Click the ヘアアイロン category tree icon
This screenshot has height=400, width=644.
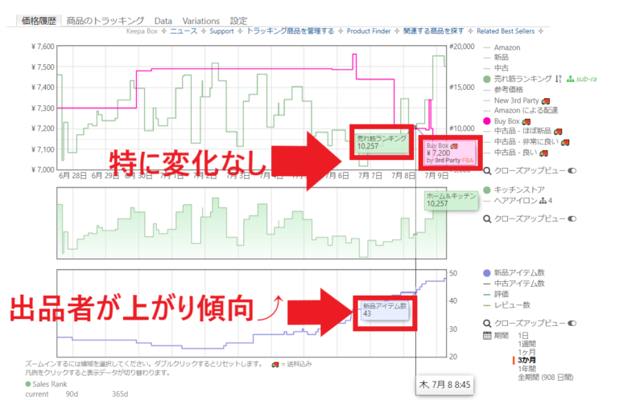click(541, 200)
